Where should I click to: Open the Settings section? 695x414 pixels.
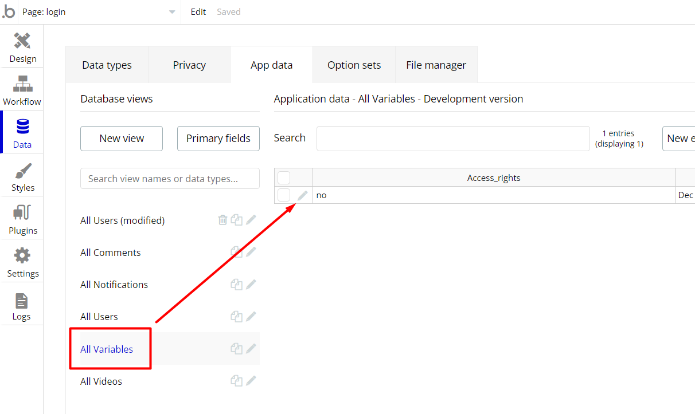pos(22,261)
